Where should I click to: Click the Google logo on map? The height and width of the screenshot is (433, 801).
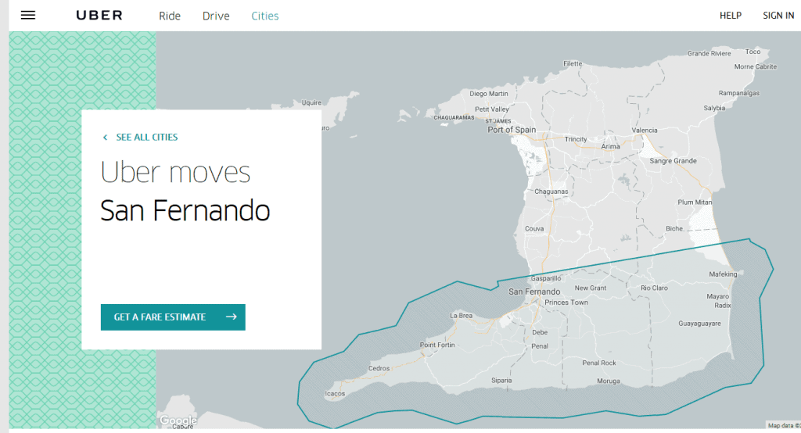(178, 420)
